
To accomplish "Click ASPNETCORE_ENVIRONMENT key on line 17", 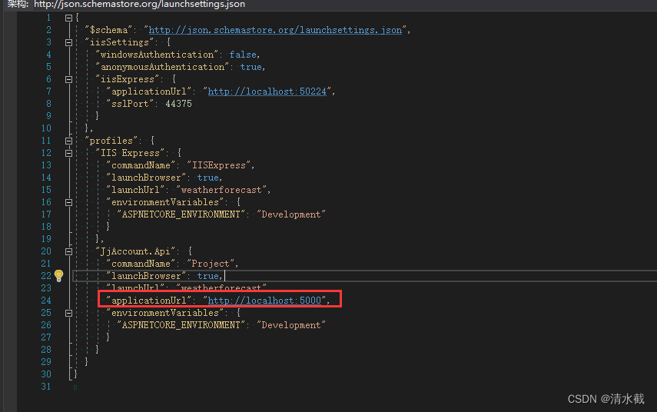I will (181, 214).
